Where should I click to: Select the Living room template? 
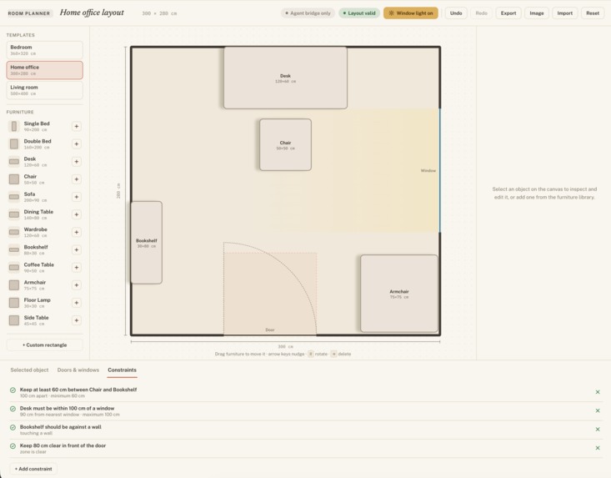tap(44, 90)
